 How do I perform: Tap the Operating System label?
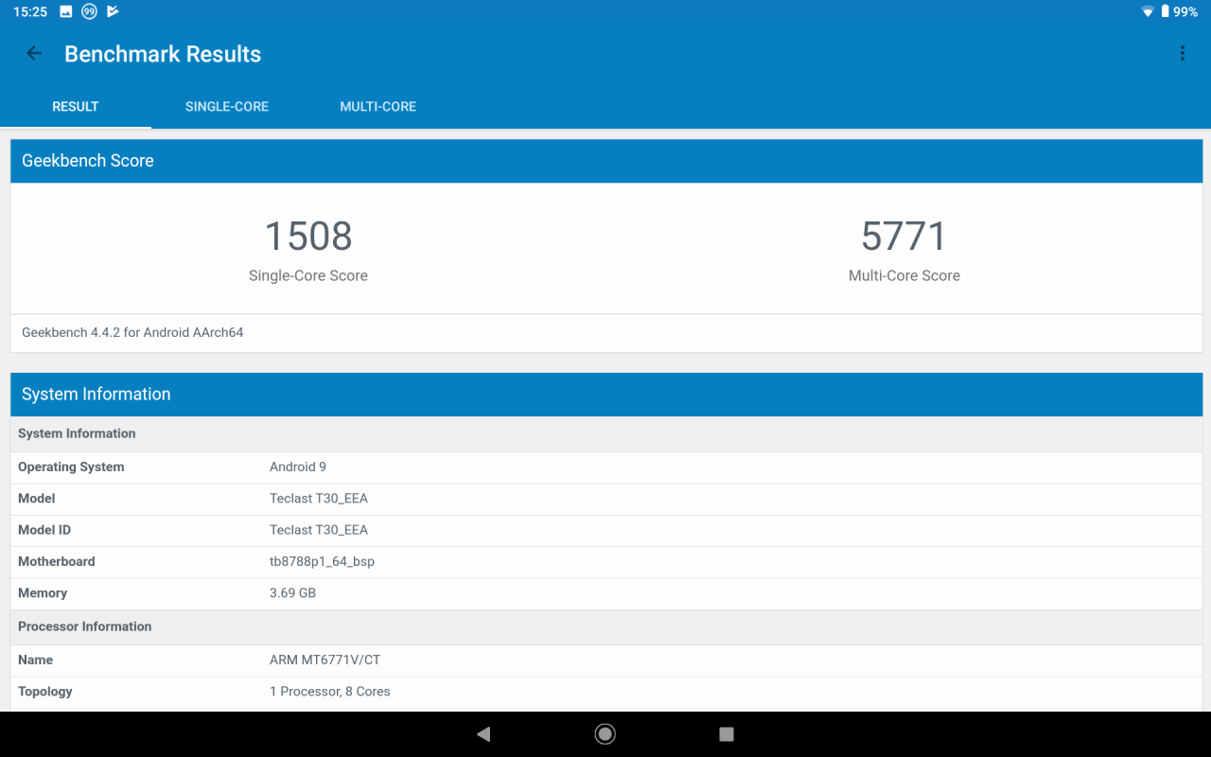pyautogui.click(x=71, y=467)
